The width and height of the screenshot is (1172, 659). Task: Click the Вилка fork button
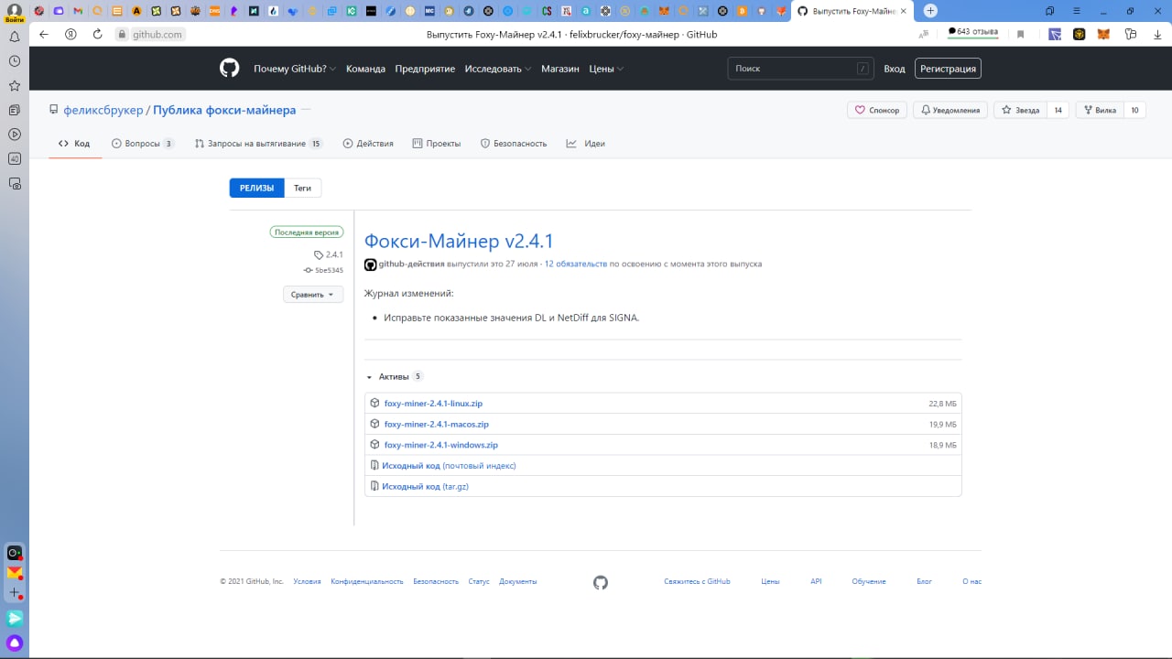(x=1100, y=110)
